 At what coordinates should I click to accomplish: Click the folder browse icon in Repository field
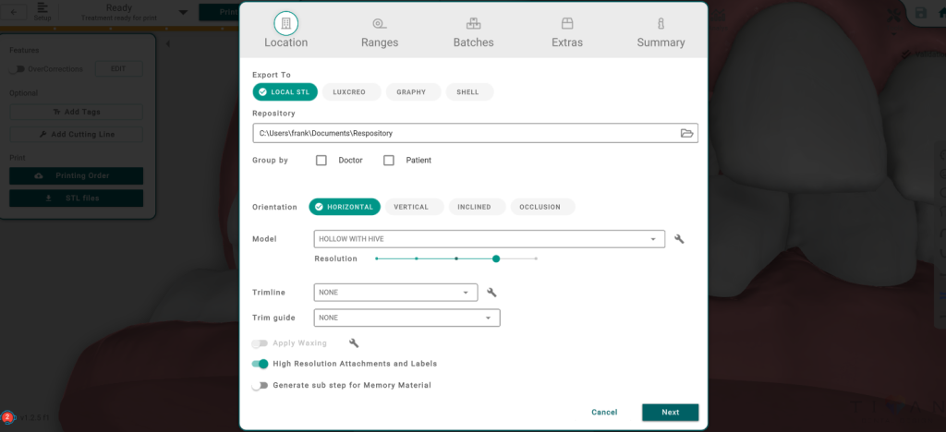click(686, 133)
